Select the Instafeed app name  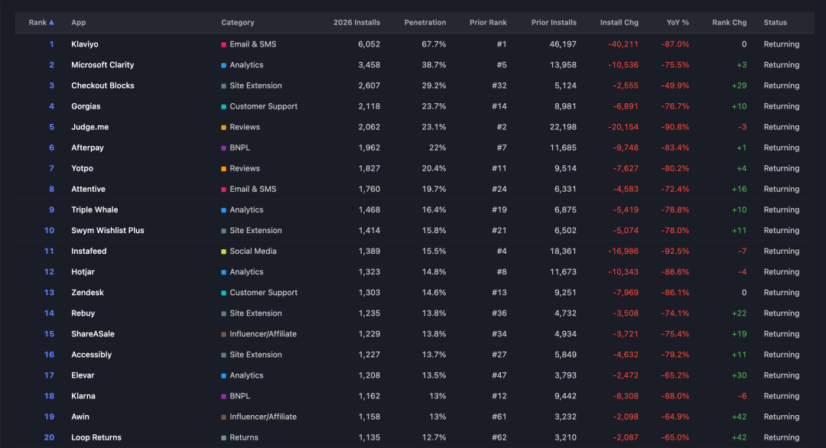(89, 251)
